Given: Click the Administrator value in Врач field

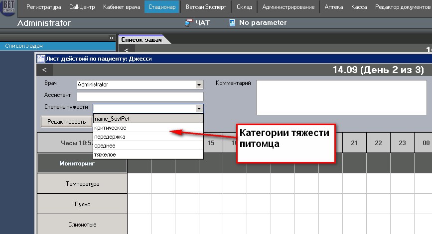Looking at the screenshot, I should [x=93, y=84].
